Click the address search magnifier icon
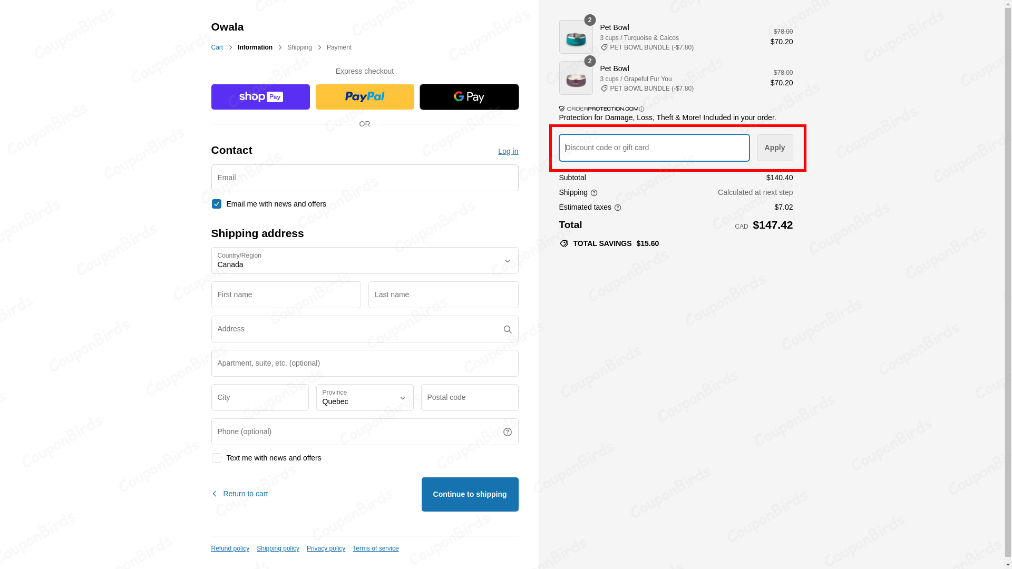Image resolution: width=1012 pixels, height=569 pixels. tap(507, 329)
